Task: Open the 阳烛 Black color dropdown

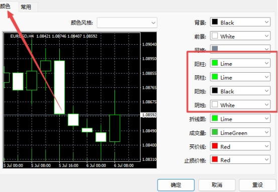Action: pyautogui.click(x=240, y=91)
